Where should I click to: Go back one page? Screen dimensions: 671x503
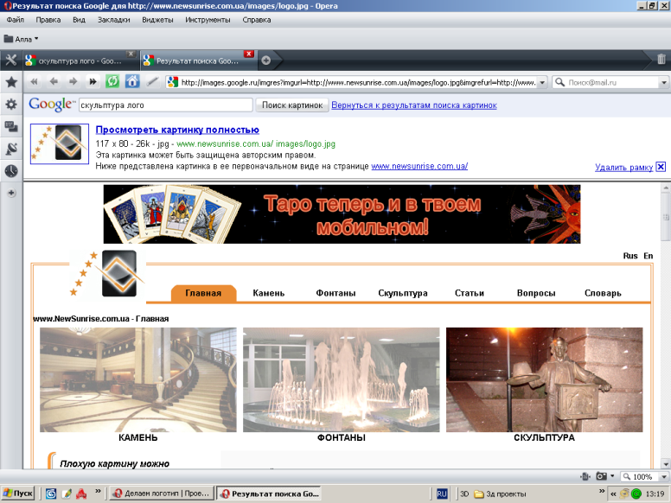[54, 82]
